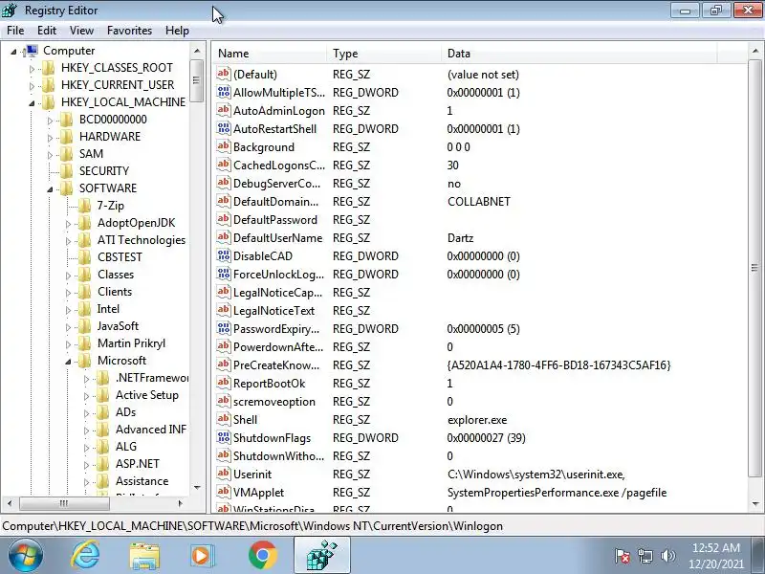Open the Favorites menu
765x574 pixels.
[129, 31]
